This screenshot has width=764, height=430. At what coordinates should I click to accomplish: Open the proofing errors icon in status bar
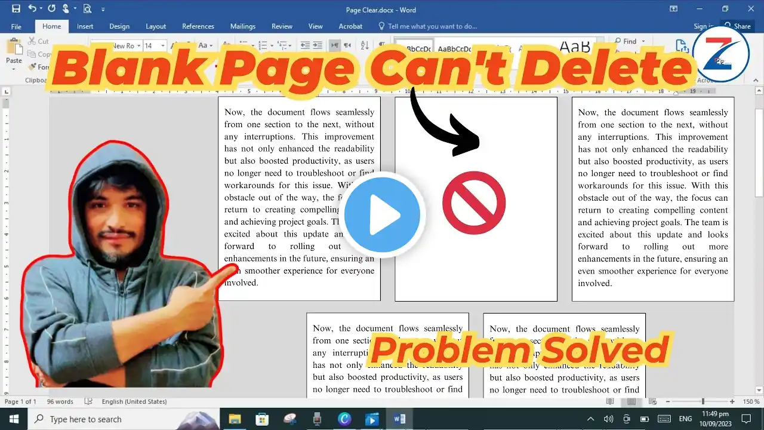tap(88, 402)
